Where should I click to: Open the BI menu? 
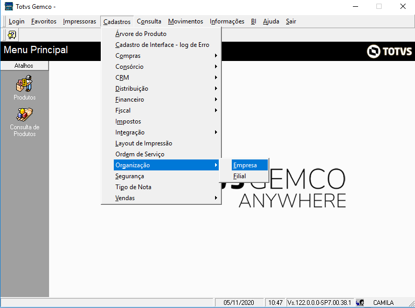[254, 21]
